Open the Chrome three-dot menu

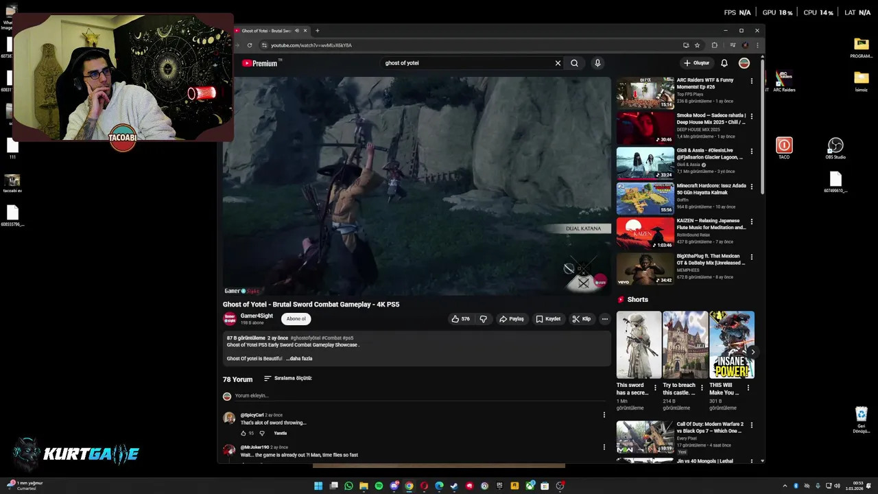757,45
